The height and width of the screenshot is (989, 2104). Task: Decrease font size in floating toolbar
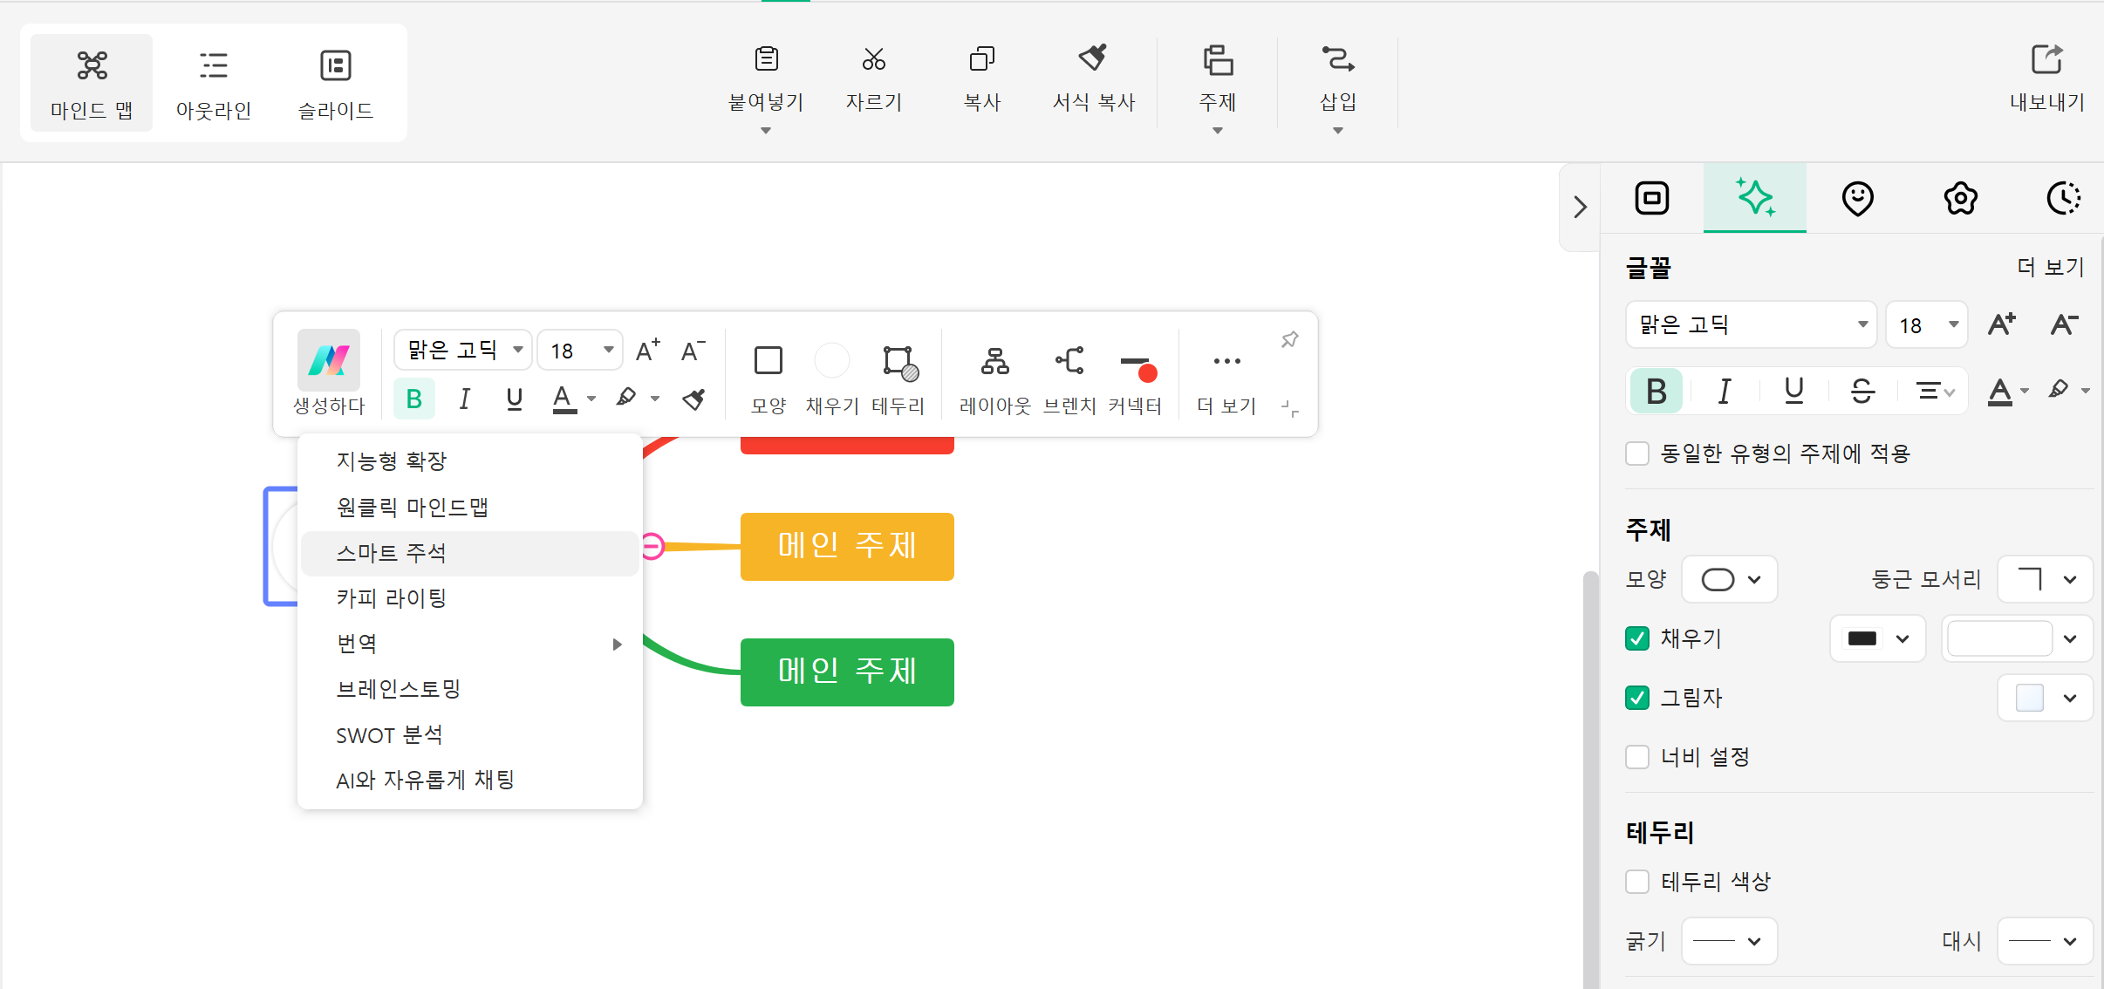point(693,351)
